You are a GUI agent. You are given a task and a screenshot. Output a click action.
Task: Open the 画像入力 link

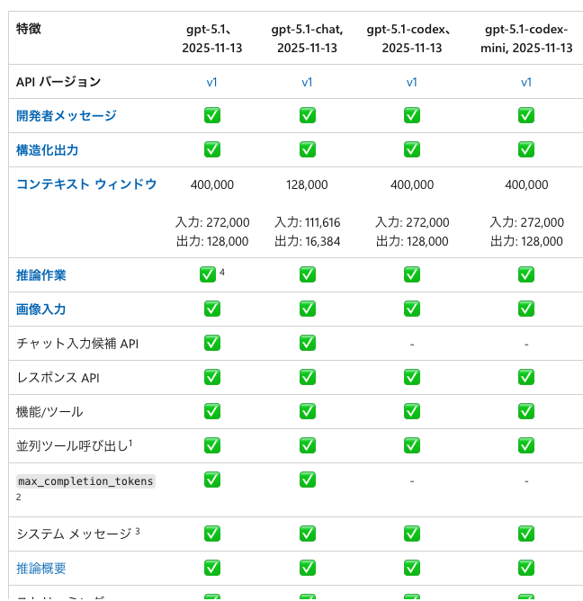coord(41,309)
